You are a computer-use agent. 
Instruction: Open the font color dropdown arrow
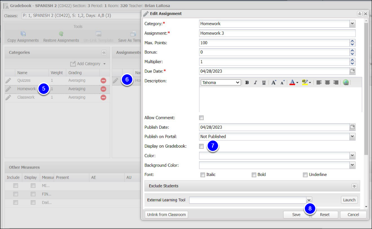pyautogui.click(x=297, y=83)
